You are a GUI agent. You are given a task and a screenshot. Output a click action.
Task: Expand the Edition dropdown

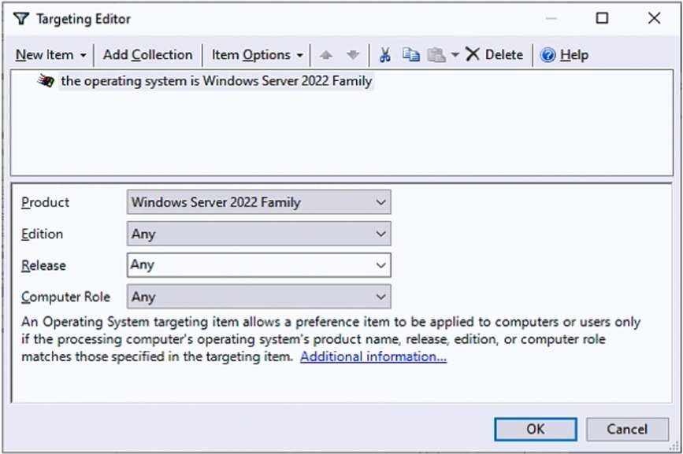coord(380,234)
